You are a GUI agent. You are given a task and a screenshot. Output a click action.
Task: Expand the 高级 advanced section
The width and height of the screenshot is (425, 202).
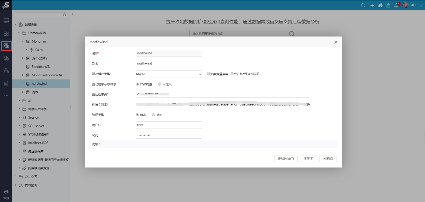pyautogui.click(x=96, y=144)
